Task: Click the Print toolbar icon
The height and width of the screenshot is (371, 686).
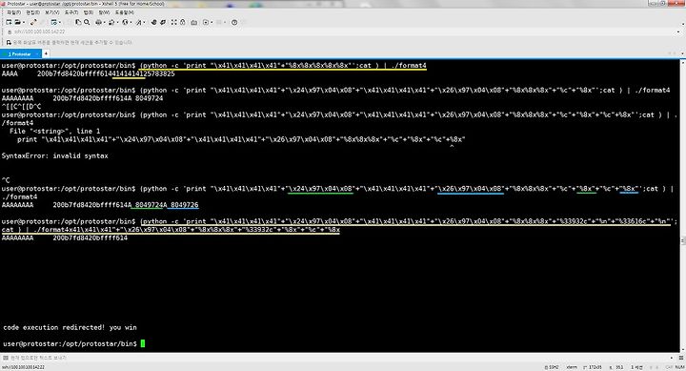Action: 98,22
